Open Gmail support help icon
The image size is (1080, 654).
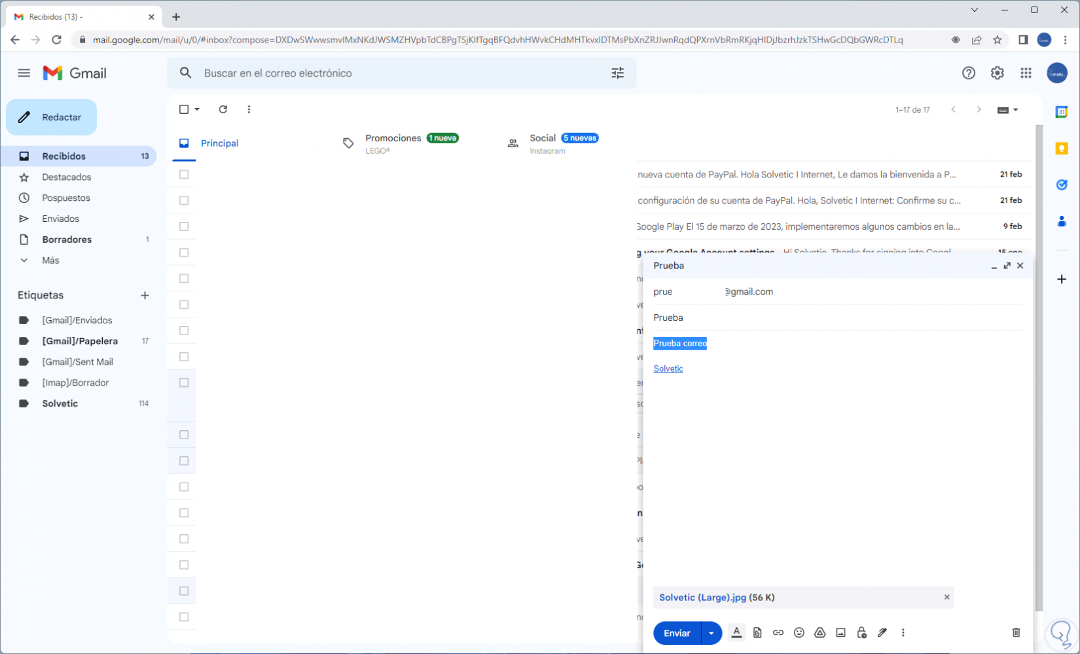point(969,73)
